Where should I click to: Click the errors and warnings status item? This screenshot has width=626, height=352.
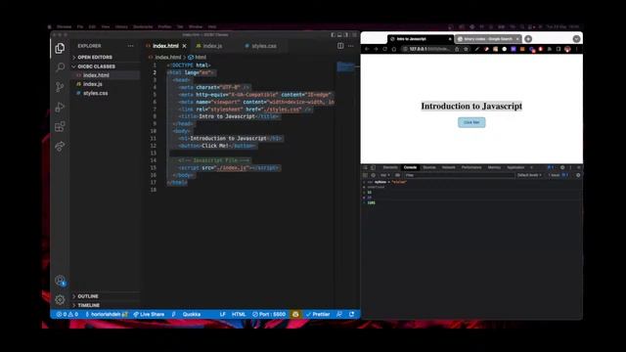[x=67, y=315]
